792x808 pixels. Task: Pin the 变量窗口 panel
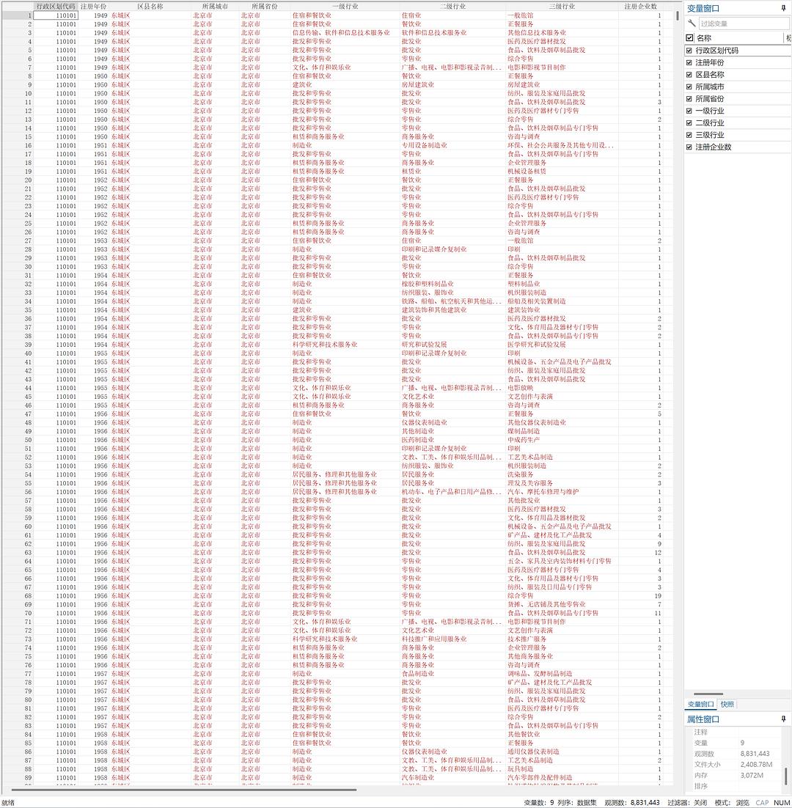coord(784,8)
